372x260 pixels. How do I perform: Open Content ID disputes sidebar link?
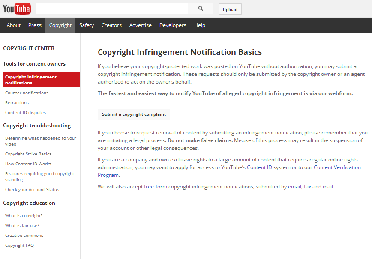(x=25, y=113)
